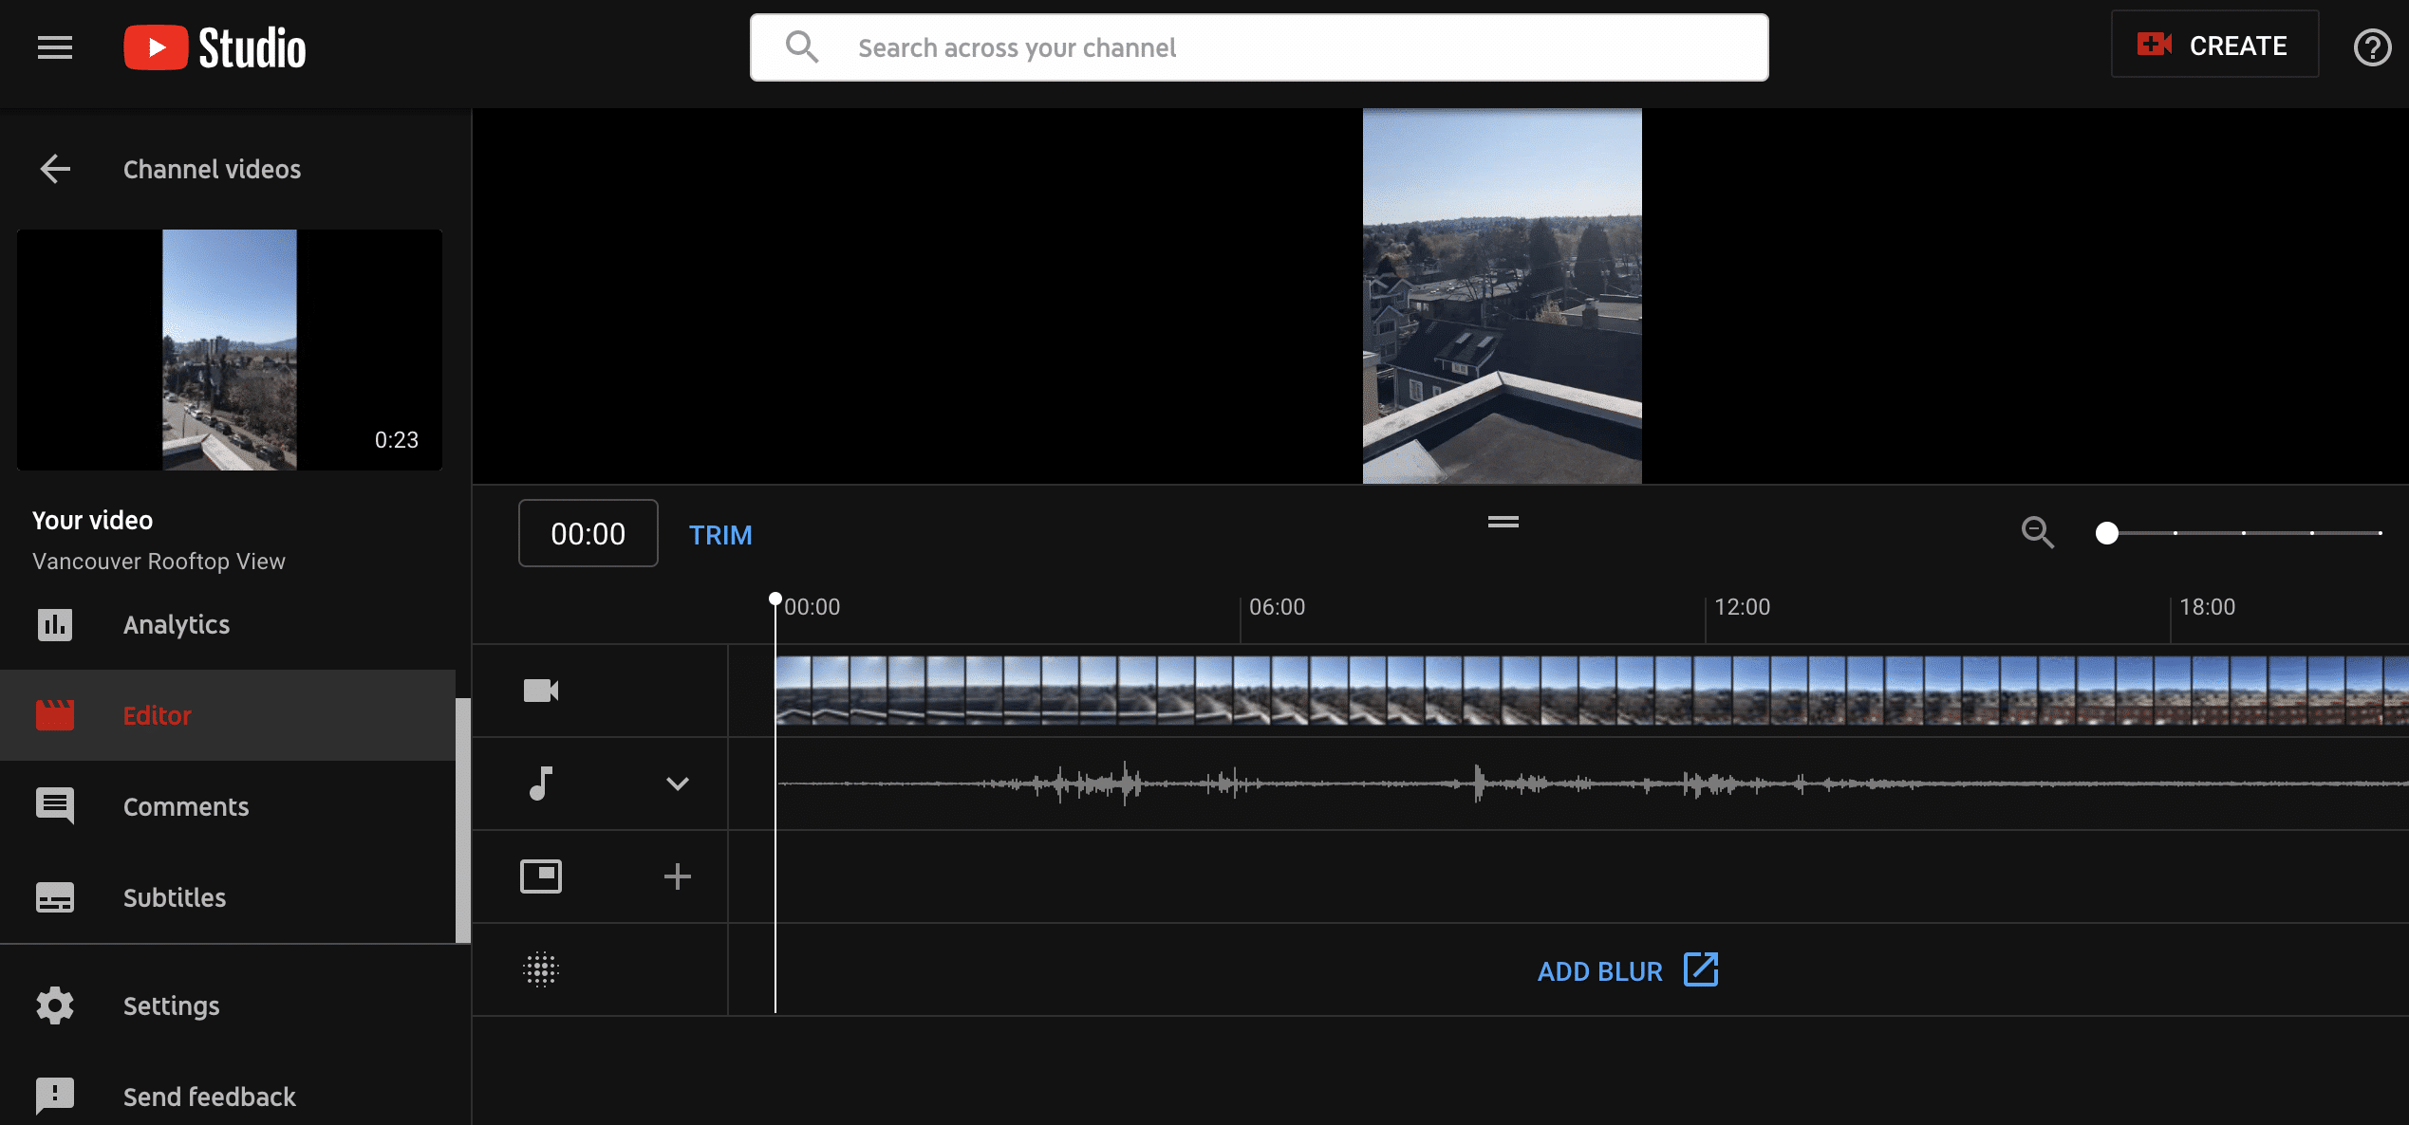
Task: Click the Comments sidebar icon
Action: (55, 802)
